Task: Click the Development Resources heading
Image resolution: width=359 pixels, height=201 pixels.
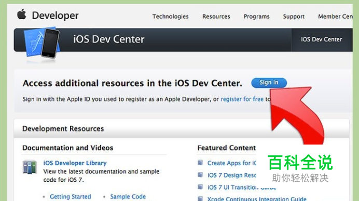Action: point(63,129)
